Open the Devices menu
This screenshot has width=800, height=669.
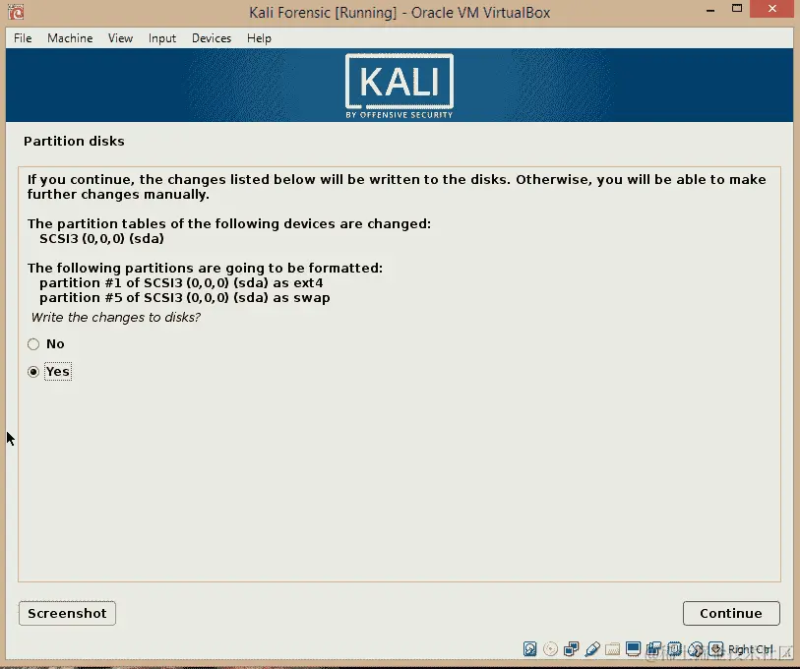[212, 38]
